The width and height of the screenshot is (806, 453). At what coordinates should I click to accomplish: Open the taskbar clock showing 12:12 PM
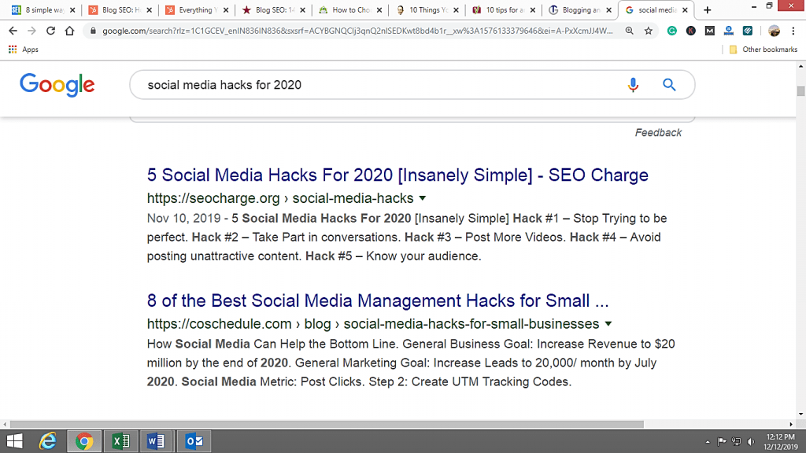[x=780, y=442]
